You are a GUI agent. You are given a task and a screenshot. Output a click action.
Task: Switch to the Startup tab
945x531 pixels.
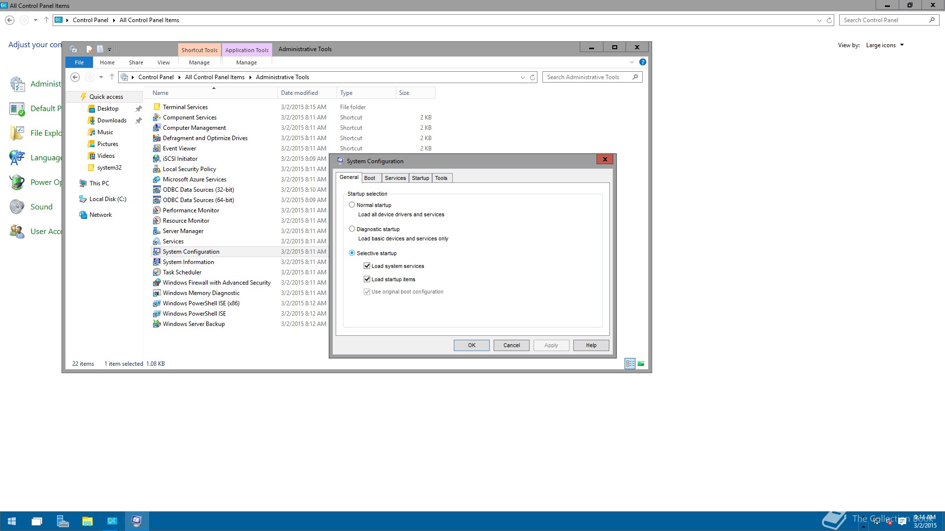[420, 178]
